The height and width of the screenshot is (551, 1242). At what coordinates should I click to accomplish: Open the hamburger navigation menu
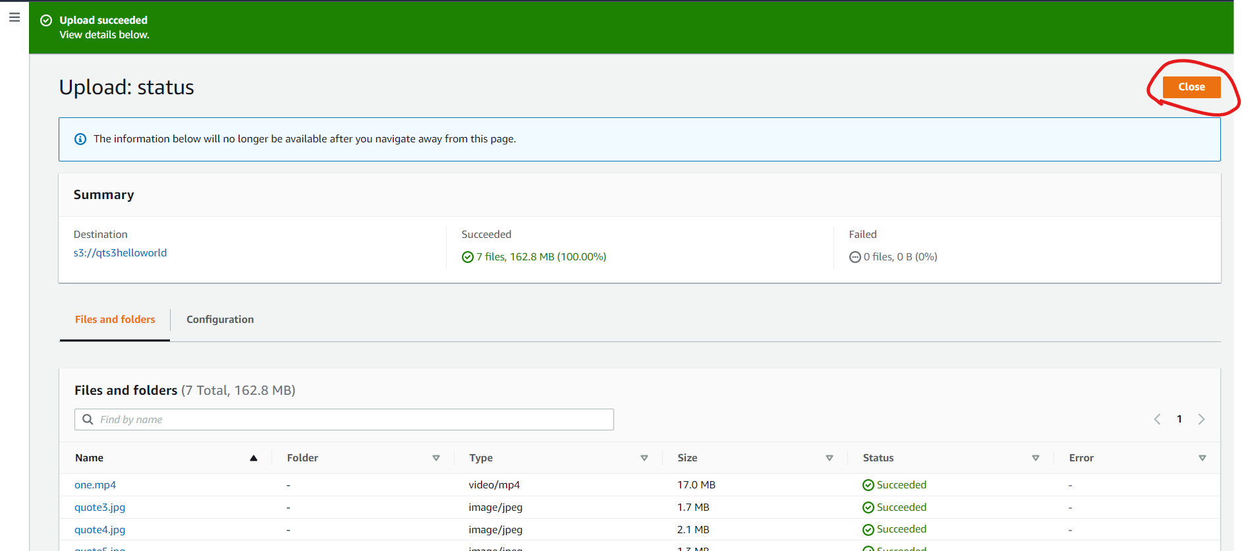click(14, 17)
